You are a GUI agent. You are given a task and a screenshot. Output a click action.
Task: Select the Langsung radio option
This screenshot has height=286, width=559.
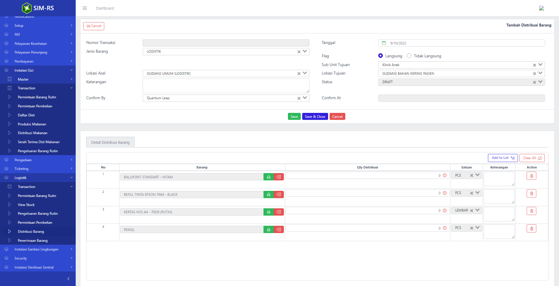tap(381, 56)
